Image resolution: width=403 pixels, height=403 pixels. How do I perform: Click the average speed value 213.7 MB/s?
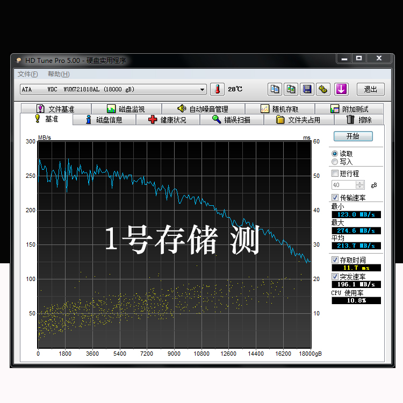tap(356, 246)
